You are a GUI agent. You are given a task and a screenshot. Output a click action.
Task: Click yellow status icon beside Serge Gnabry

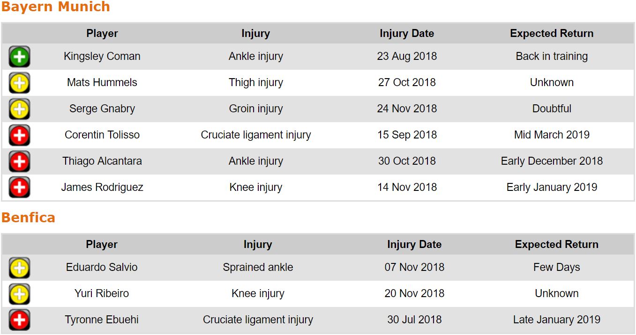click(x=19, y=109)
